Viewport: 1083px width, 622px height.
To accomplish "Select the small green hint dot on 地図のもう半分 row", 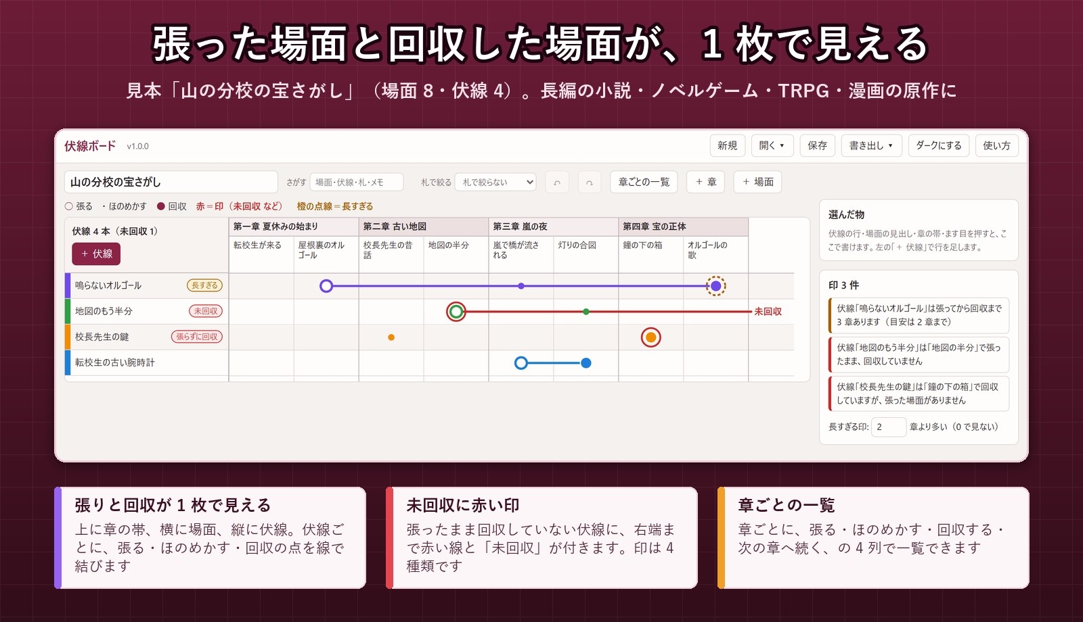I will pos(586,312).
